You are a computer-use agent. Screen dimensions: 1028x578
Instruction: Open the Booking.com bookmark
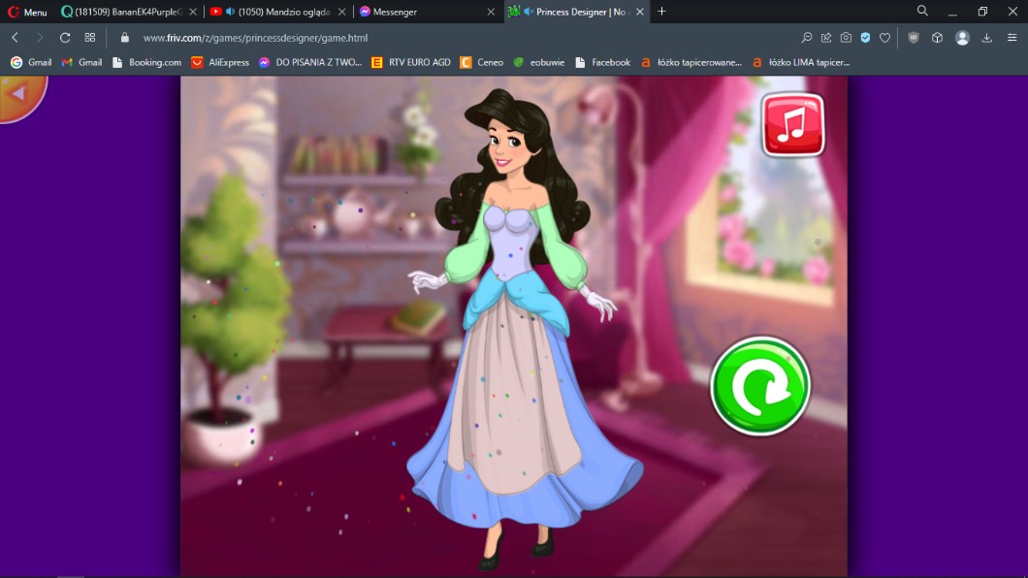pyautogui.click(x=146, y=62)
